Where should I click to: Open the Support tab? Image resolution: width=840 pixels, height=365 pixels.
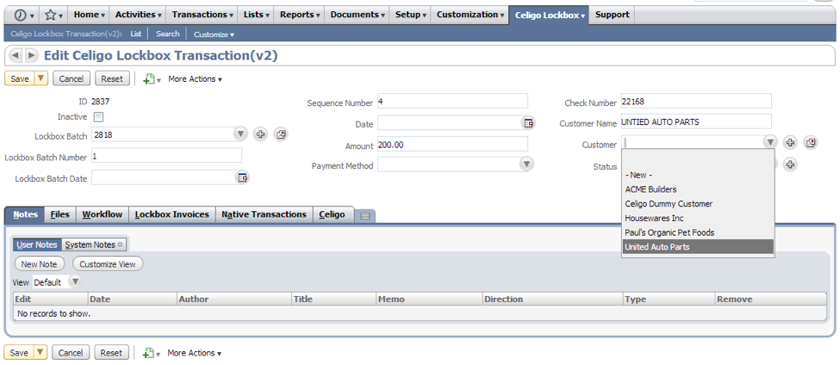coord(613,15)
